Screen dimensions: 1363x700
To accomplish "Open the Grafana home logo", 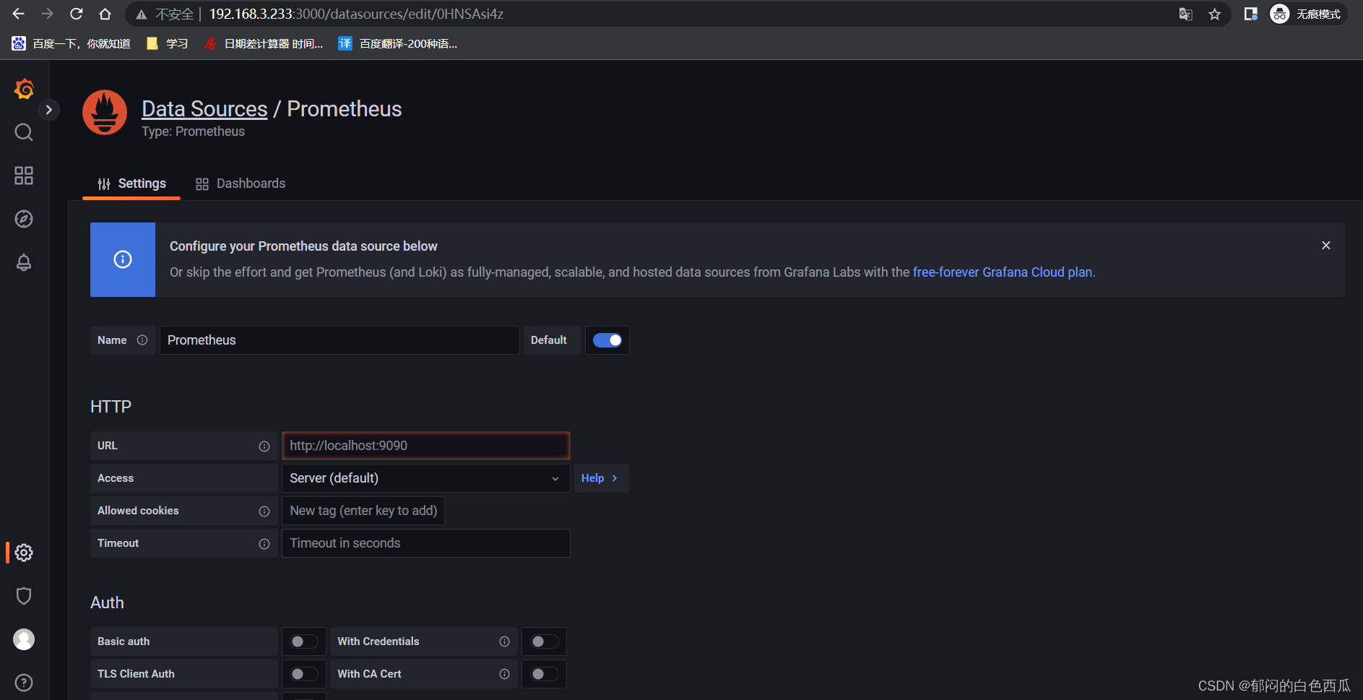I will (24, 89).
